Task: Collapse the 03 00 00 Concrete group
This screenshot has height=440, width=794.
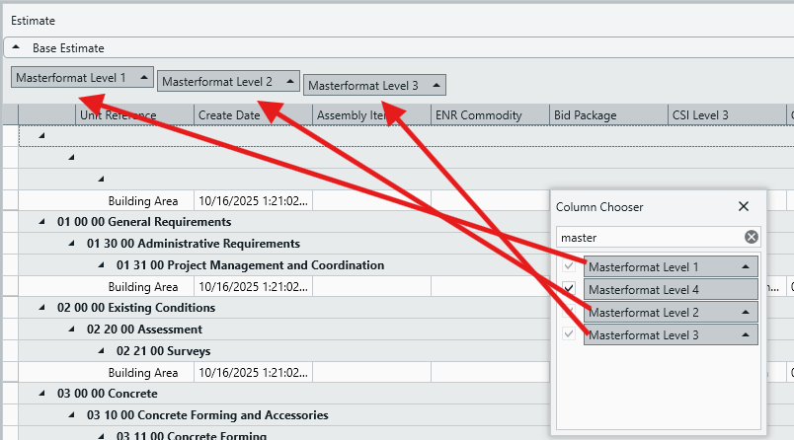Action: (41, 394)
